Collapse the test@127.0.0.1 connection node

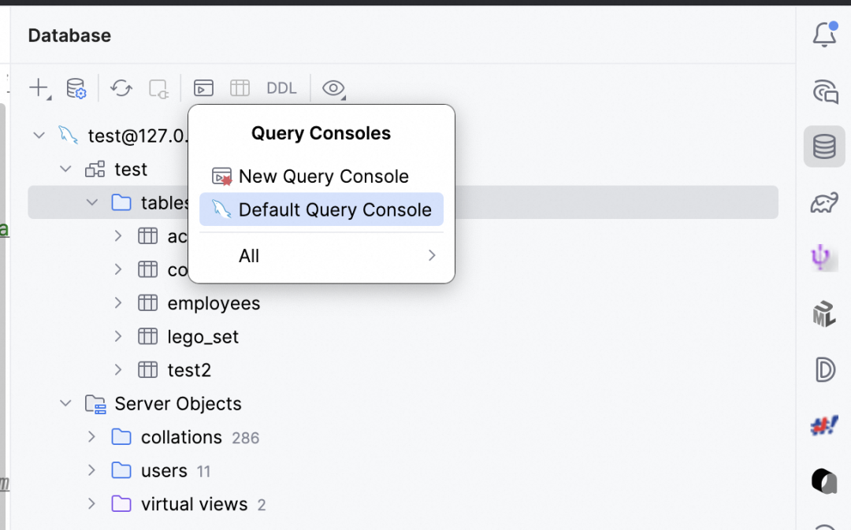(x=39, y=135)
